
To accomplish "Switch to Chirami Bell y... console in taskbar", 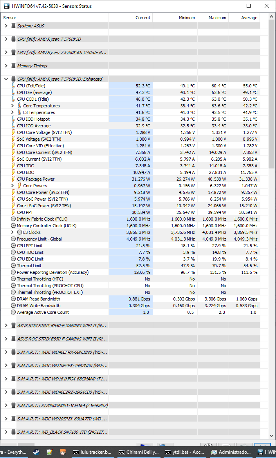I will [139, 452].
